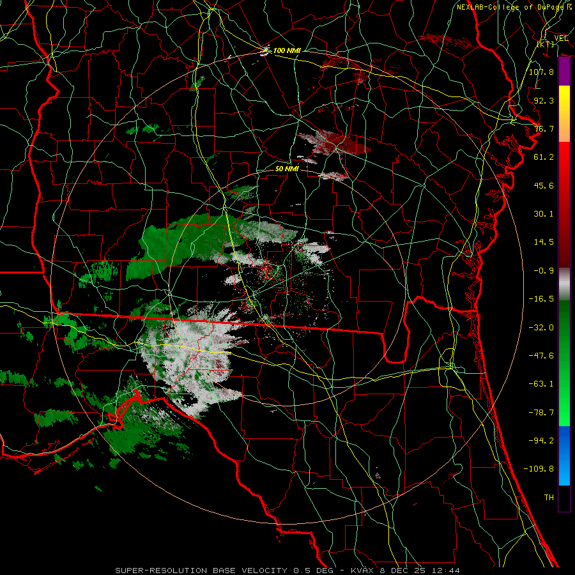The height and width of the screenshot is (575, 575).
Task: Click the -32.0 legend value
Action: pos(541,328)
